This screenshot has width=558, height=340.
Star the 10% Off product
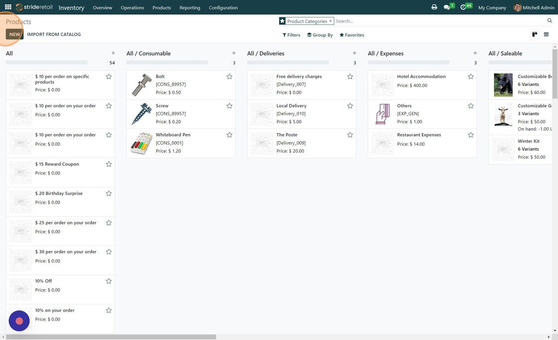pos(109,281)
